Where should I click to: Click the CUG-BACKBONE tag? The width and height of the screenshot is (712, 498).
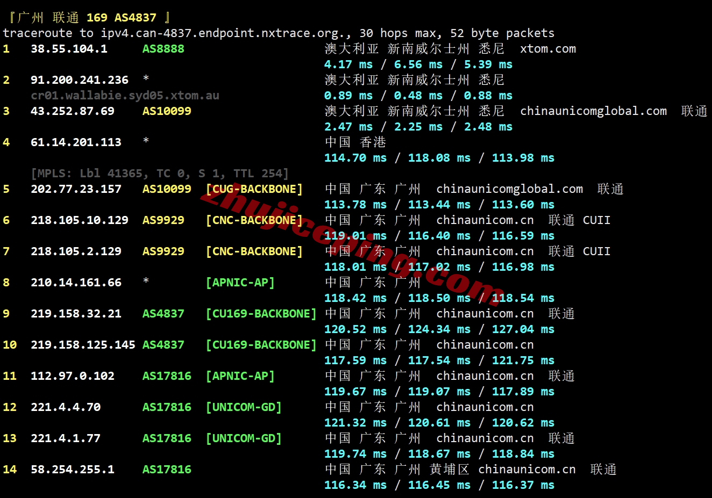254,189
